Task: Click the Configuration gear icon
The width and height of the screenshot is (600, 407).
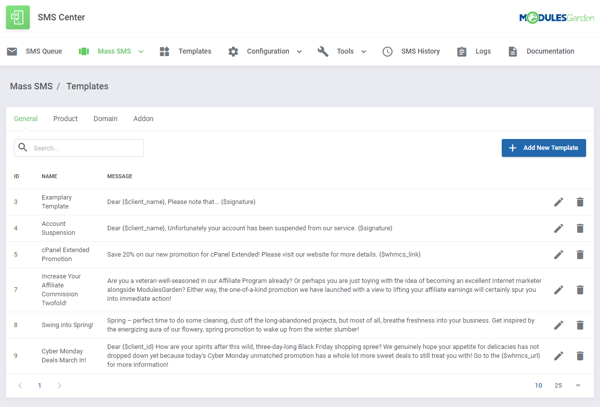Action: coord(233,51)
